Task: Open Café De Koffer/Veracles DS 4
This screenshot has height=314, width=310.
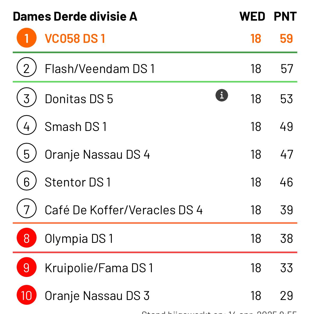Action: (155, 209)
